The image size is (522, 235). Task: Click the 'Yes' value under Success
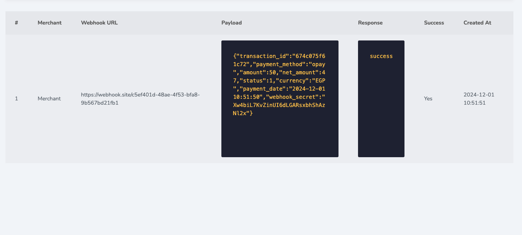click(428, 99)
